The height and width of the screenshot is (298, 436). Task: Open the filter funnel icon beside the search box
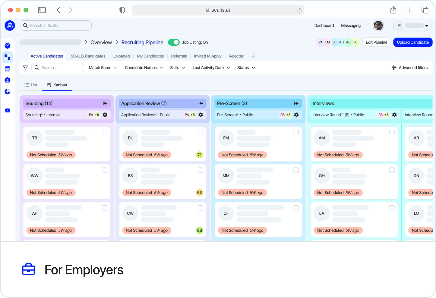coord(25,67)
